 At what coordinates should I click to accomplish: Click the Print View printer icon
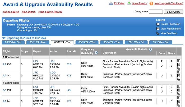[111, 3]
